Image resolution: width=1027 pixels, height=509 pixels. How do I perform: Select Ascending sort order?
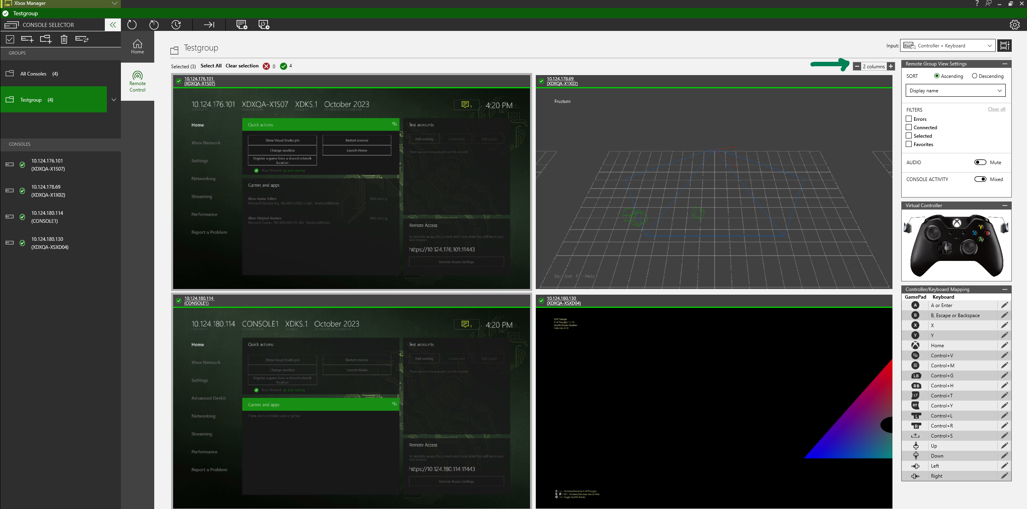[x=937, y=76]
